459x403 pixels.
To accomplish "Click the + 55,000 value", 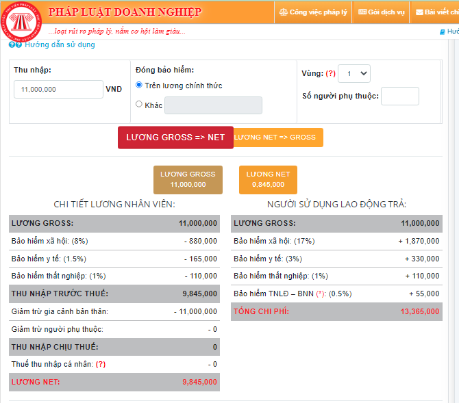I will [424, 294].
